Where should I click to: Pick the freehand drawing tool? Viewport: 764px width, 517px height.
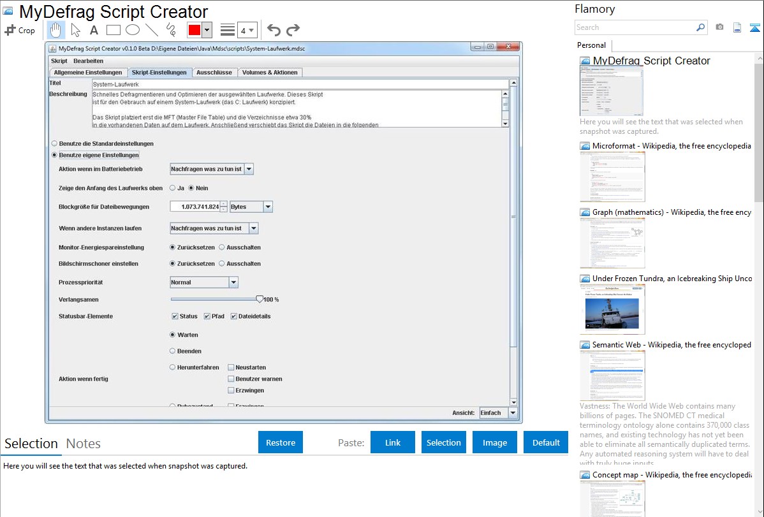(171, 30)
